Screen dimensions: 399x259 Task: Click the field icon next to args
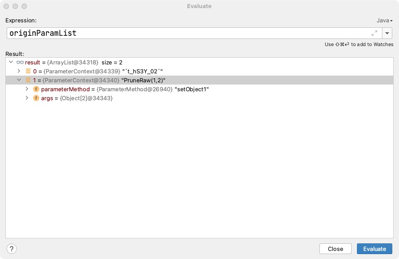coord(36,98)
